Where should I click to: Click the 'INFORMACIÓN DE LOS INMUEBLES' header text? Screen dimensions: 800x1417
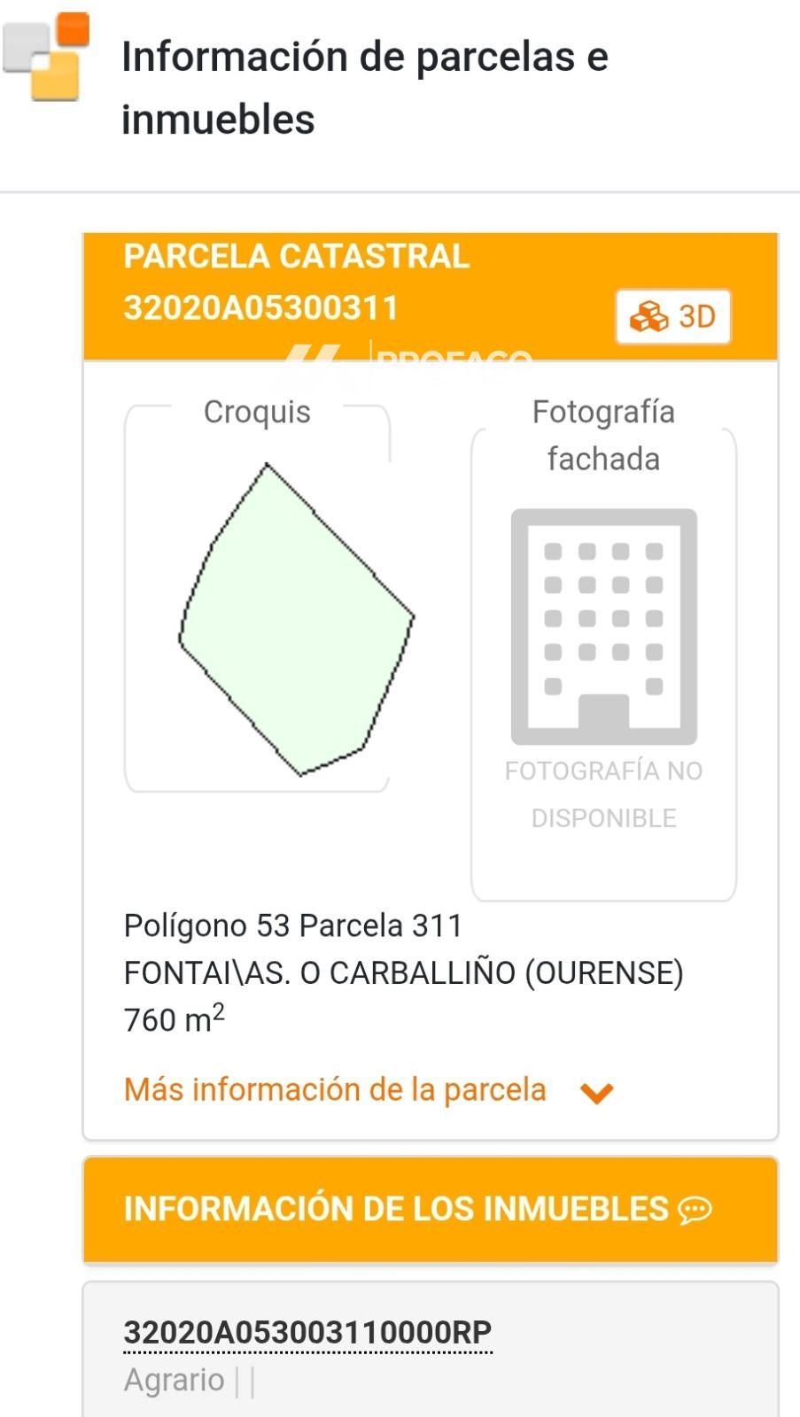[396, 1209]
